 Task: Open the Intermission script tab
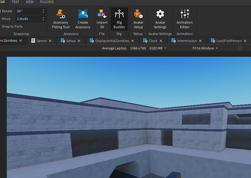[x=187, y=41]
